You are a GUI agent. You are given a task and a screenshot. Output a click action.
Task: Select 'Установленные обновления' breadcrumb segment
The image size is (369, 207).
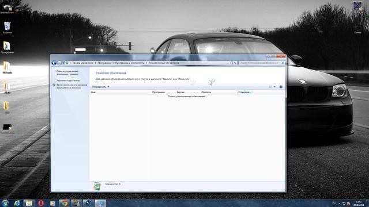point(164,63)
